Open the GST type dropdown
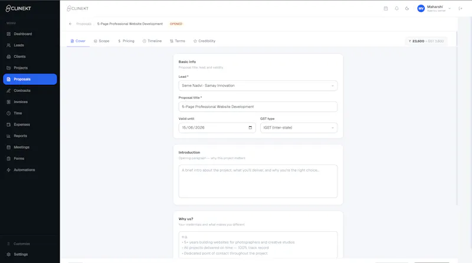This screenshot has height=263, width=472. (x=299, y=127)
